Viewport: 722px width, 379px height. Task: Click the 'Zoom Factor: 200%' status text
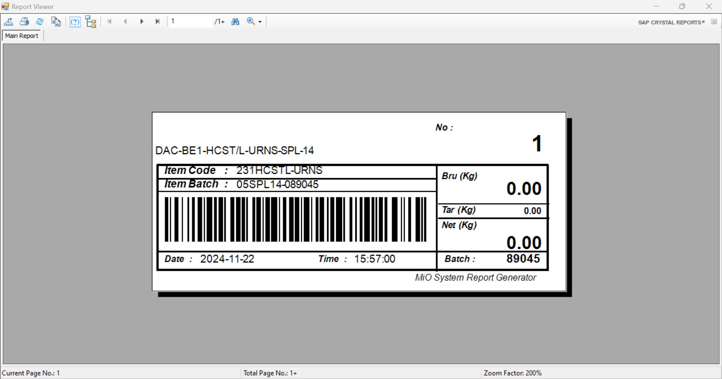pyautogui.click(x=512, y=373)
